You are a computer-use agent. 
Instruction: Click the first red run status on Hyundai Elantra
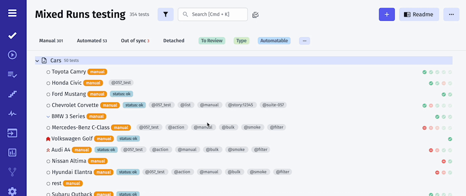coord(437,172)
